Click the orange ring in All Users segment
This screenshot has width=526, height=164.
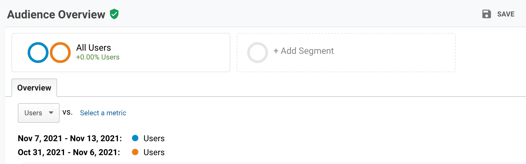click(x=60, y=53)
